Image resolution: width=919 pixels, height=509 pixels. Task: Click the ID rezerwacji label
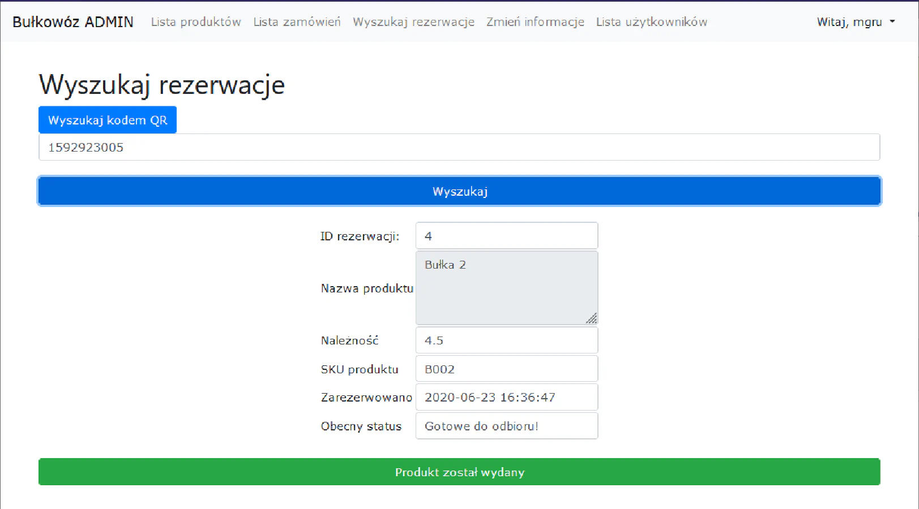click(x=360, y=236)
